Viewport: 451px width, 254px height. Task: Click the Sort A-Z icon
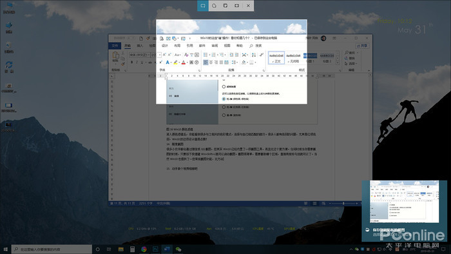(x=254, y=55)
